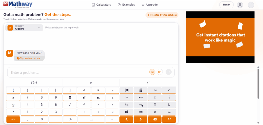The image size is (263, 125).
Task: Click the pi π key
Action: click(155, 112)
